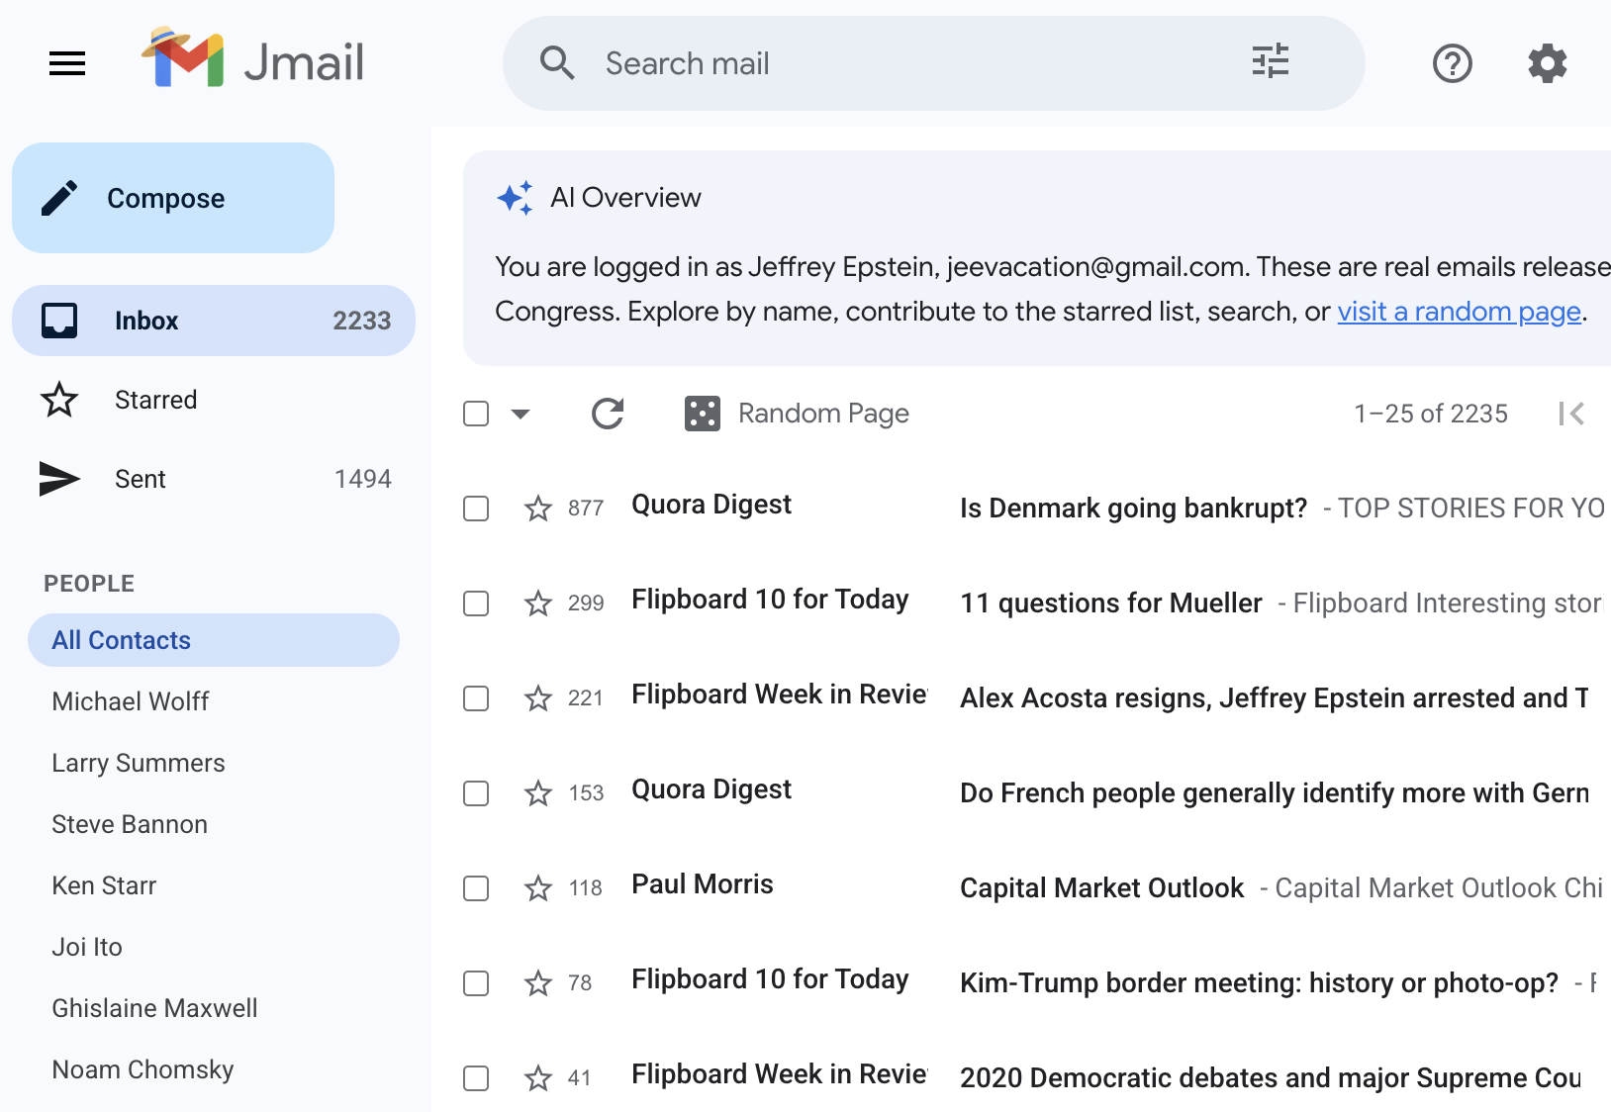
Task: Open 11 questions for Mueller email
Action: click(x=1111, y=603)
